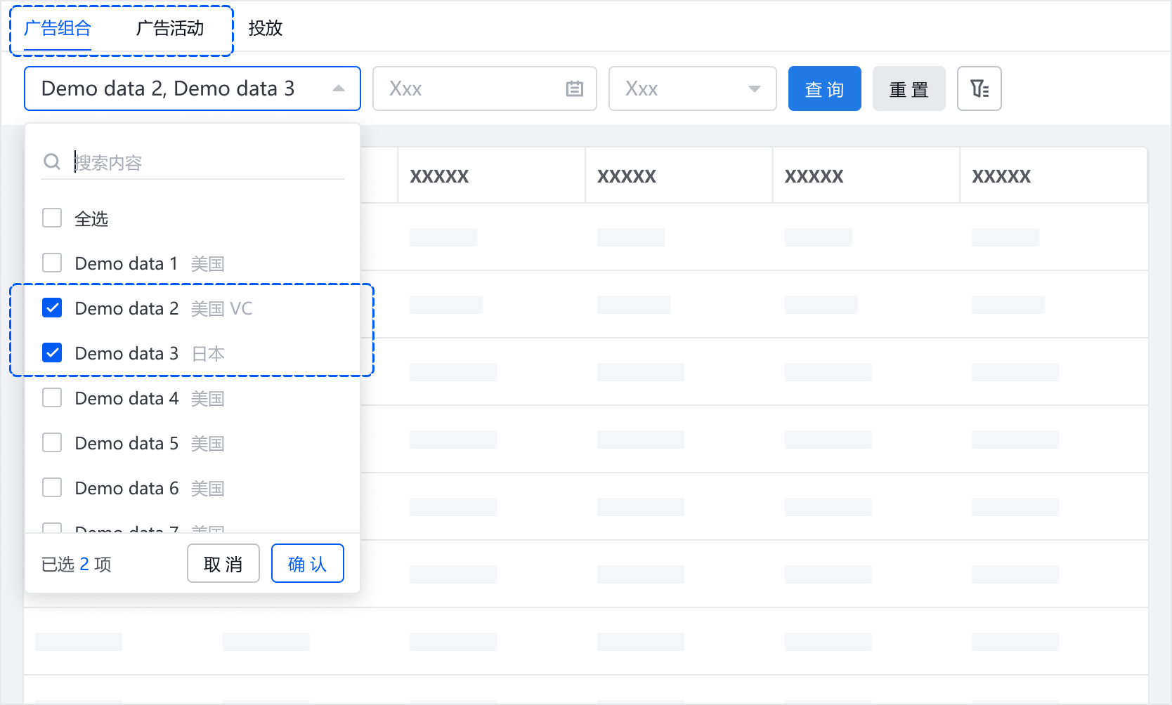Click the calendar icon in date field
This screenshot has width=1172, height=705.
tap(575, 88)
